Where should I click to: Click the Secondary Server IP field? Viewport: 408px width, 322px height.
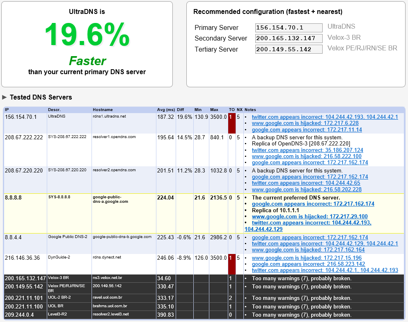(289, 39)
